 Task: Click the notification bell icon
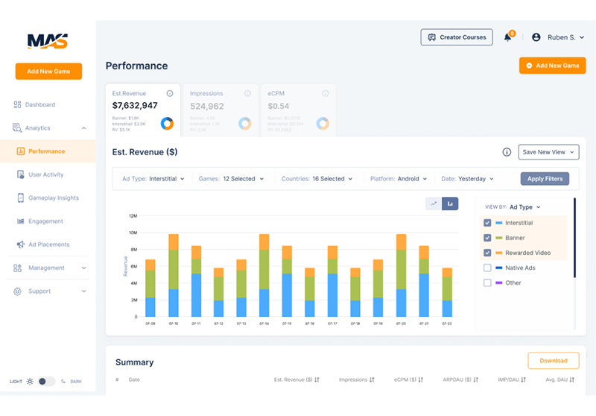tap(508, 37)
